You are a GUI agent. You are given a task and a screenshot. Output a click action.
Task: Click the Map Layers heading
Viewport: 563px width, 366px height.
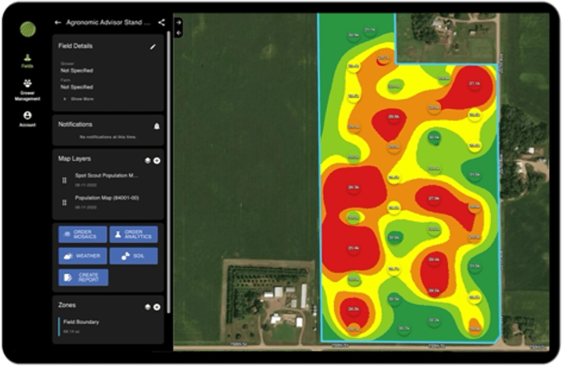click(74, 159)
